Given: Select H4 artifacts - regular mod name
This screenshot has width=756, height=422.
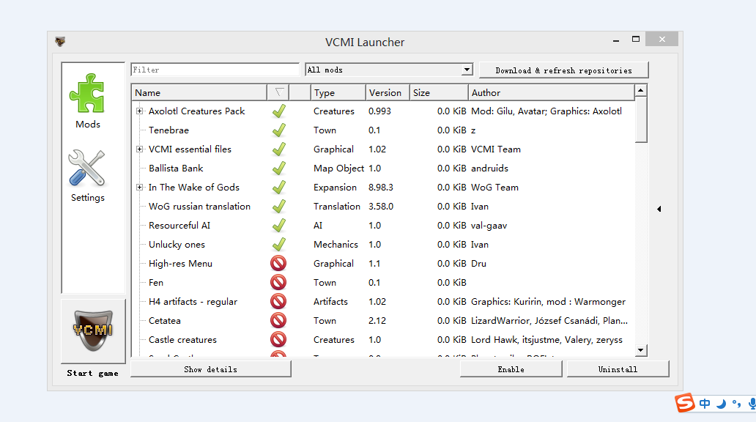Looking at the screenshot, I should click(x=193, y=302).
